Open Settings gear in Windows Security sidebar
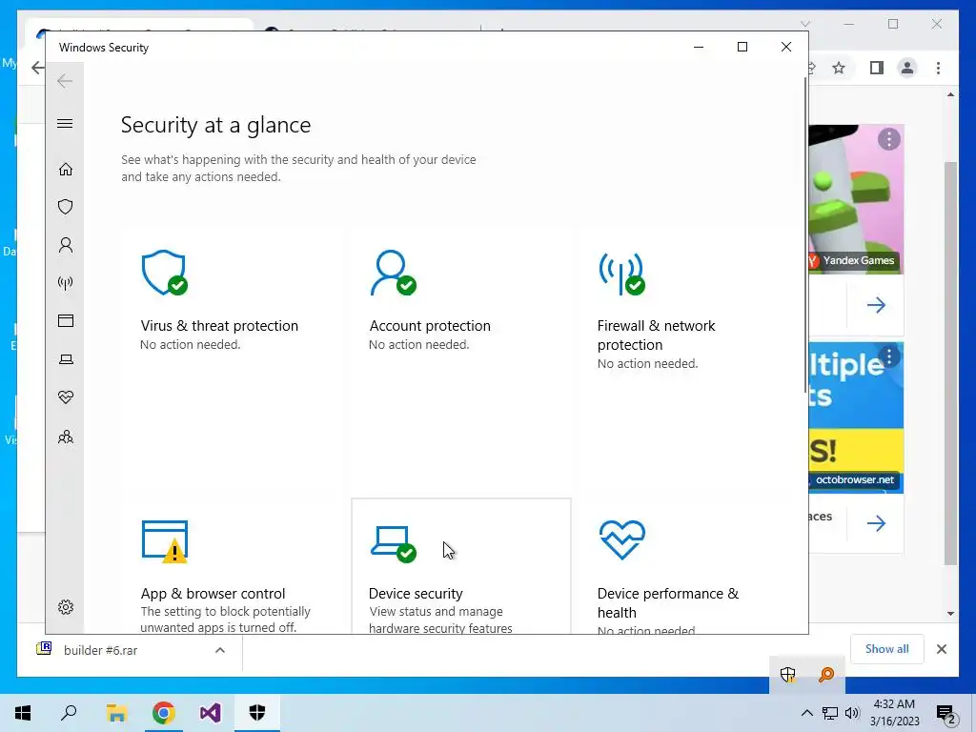976x732 pixels. 66,607
